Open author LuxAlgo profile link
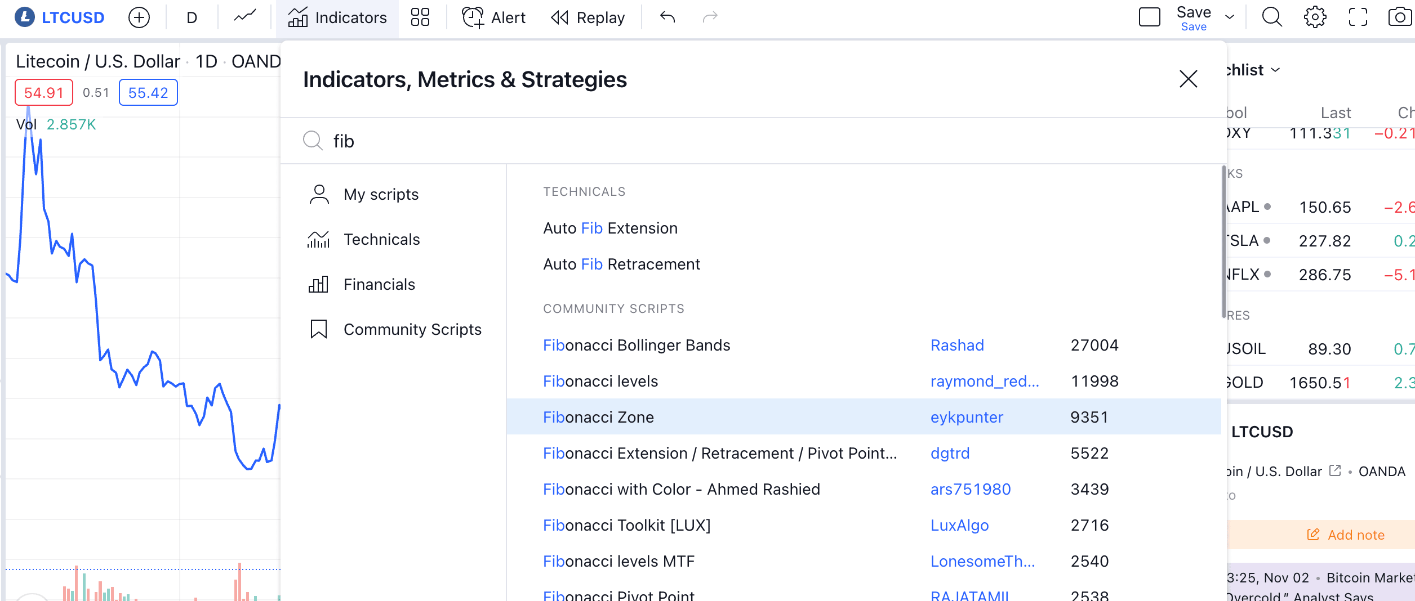 [x=959, y=525]
